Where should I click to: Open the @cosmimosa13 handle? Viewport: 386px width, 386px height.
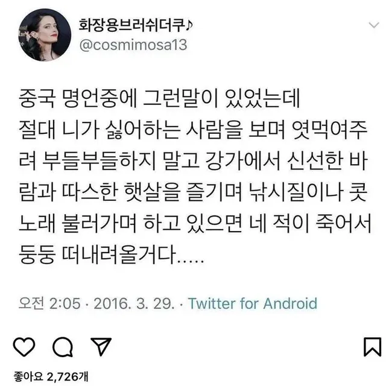(133, 45)
